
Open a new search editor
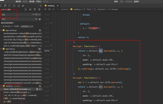pos(35,9)
